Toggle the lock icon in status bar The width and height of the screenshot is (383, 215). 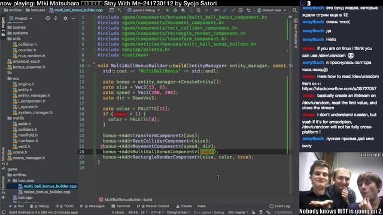pos(253,213)
